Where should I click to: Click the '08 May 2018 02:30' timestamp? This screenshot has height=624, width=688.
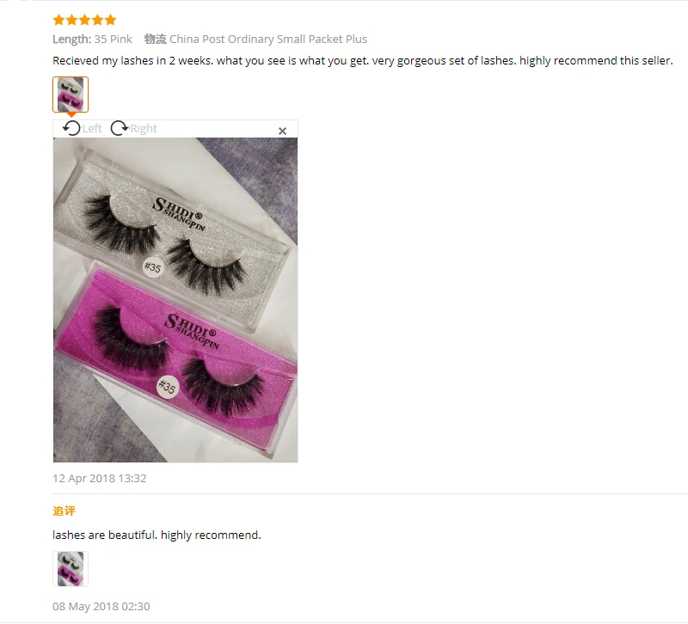pos(101,606)
